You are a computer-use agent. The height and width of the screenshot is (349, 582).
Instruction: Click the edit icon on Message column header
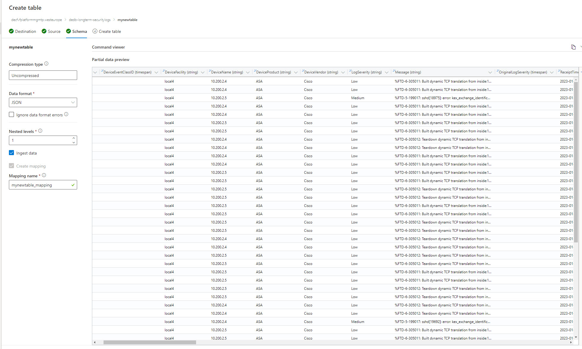[x=394, y=71]
